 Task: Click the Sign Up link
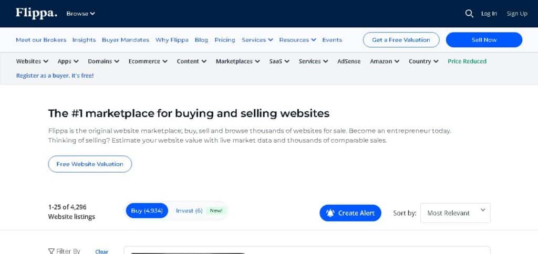click(517, 14)
